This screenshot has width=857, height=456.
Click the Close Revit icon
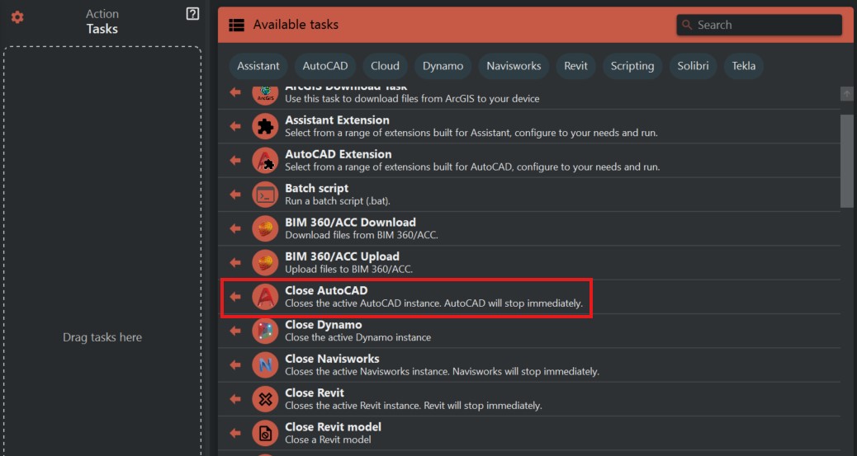click(x=265, y=399)
